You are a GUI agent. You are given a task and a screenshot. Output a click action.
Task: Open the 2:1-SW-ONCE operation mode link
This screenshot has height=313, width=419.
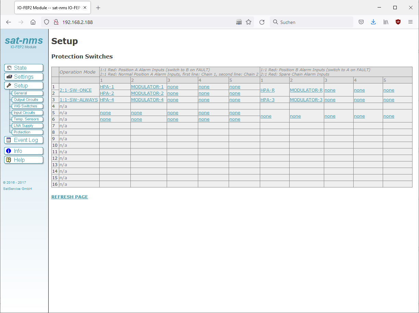(76, 90)
